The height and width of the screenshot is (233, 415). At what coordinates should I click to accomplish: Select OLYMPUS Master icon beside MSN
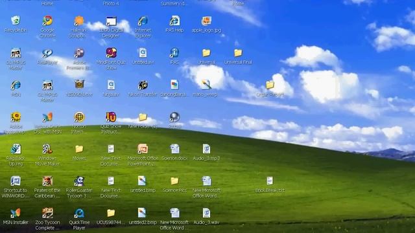coord(47,85)
